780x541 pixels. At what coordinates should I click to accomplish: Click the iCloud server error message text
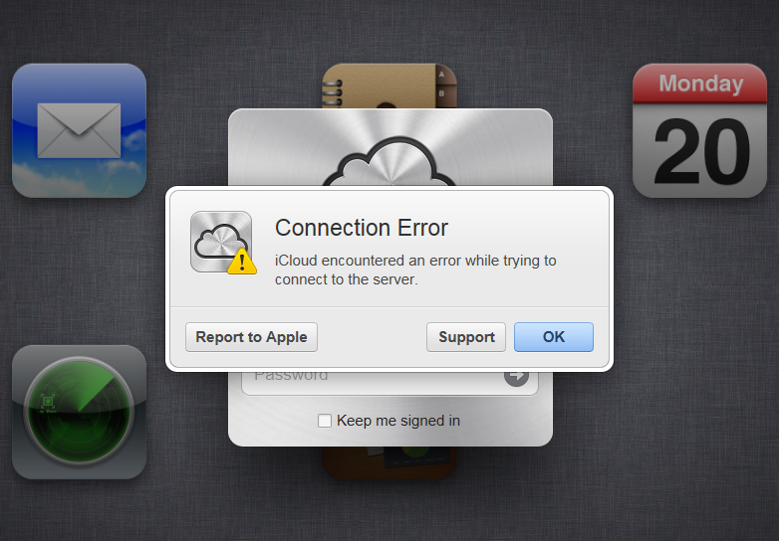(415, 270)
